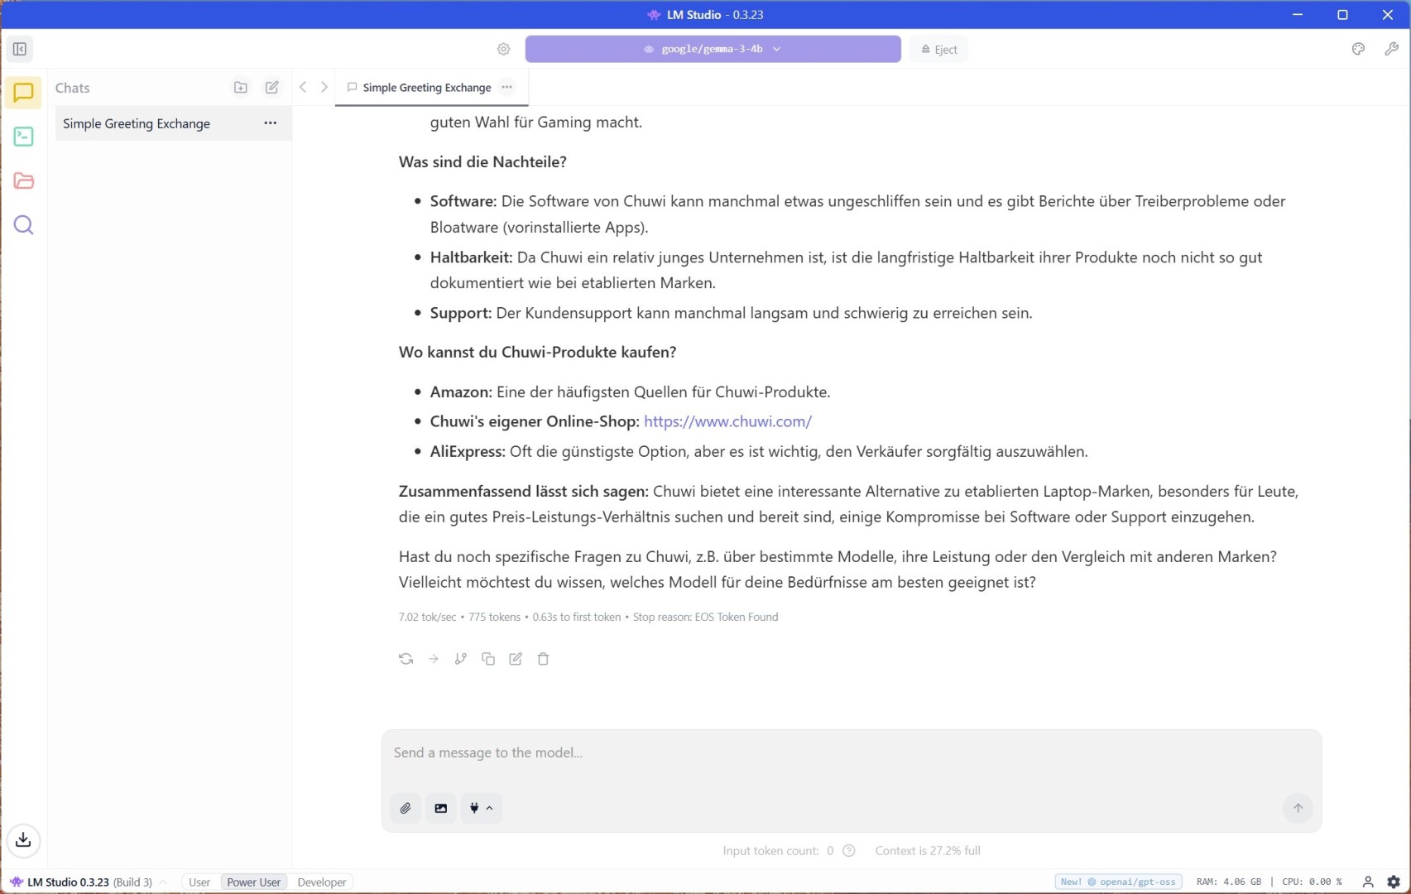This screenshot has height=894, width=1411.
Task: Regenerate the assistant response
Action: pos(406,659)
